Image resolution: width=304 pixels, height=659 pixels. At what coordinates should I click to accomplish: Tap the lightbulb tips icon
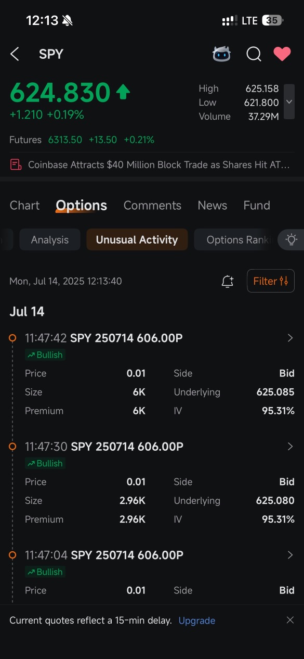(292, 240)
